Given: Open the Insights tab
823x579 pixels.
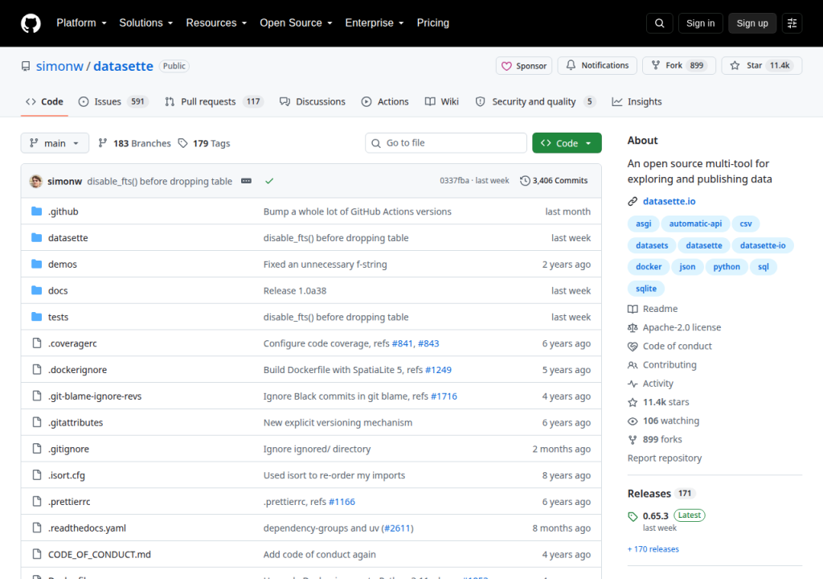Looking at the screenshot, I should [637, 101].
